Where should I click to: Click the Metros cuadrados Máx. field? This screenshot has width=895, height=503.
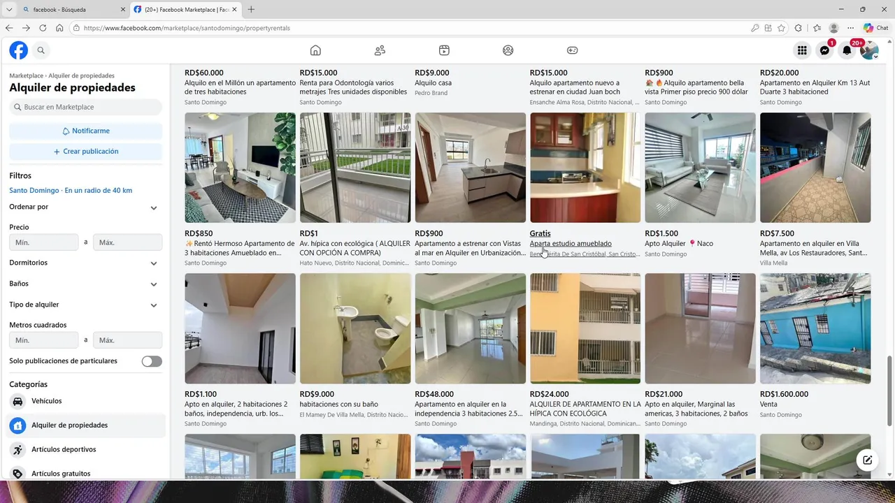pos(127,340)
